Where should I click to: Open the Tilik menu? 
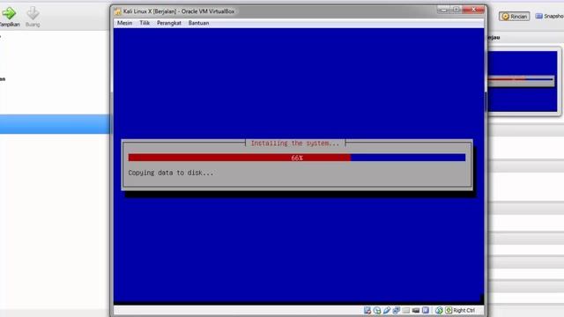click(145, 23)
